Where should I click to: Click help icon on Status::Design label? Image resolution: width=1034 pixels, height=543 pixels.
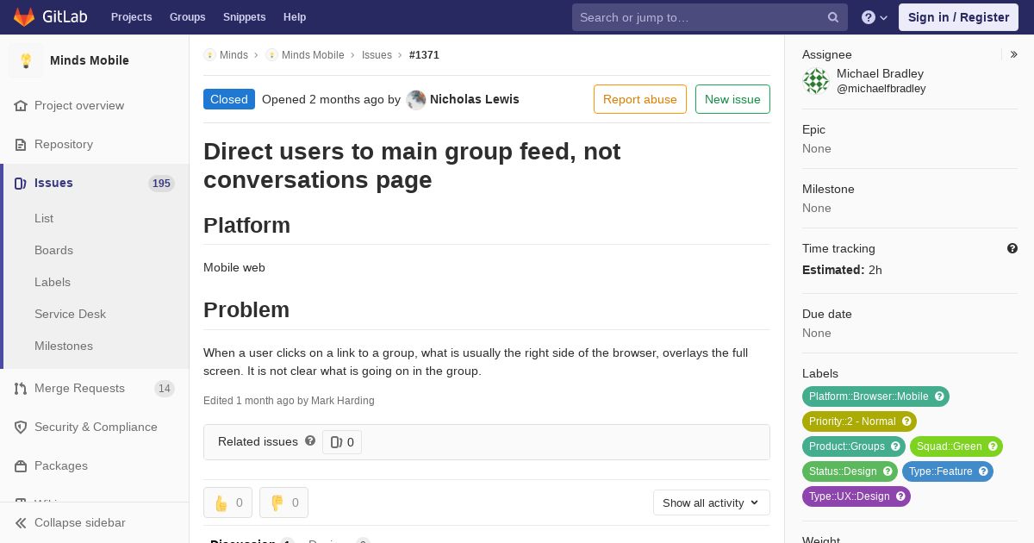click(x=888, y=471)
